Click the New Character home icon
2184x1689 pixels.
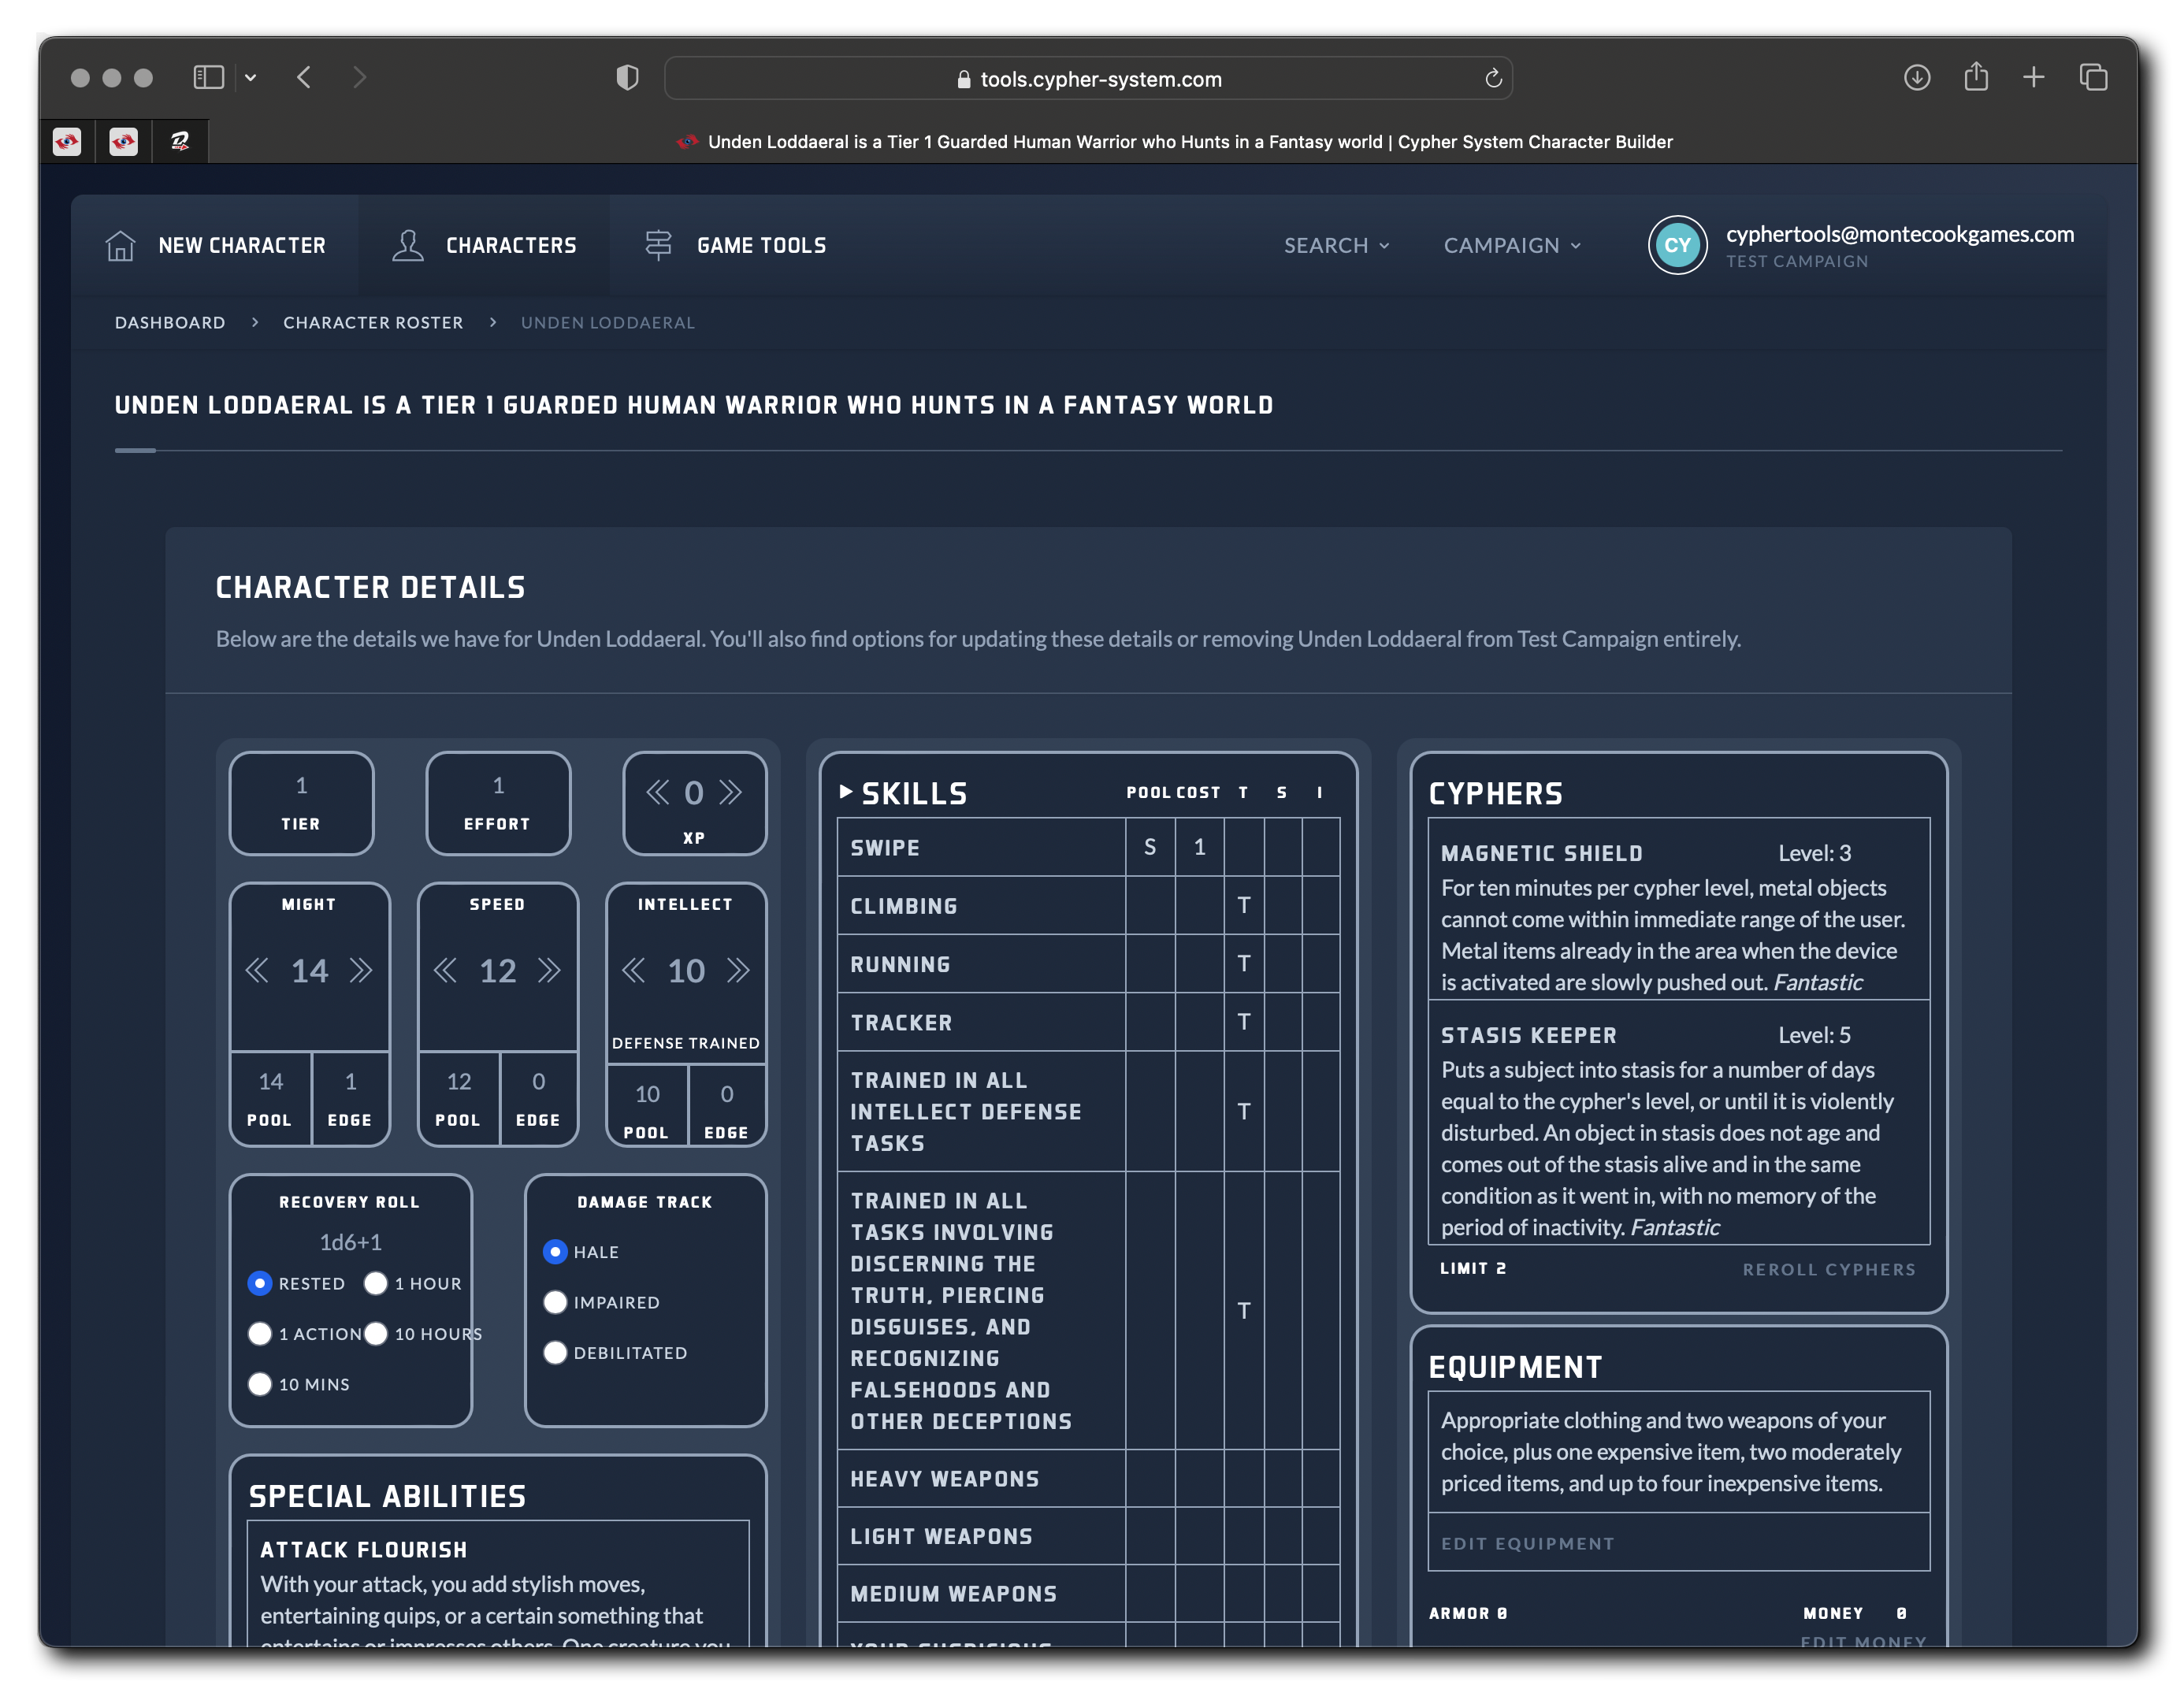pos(120,245)
